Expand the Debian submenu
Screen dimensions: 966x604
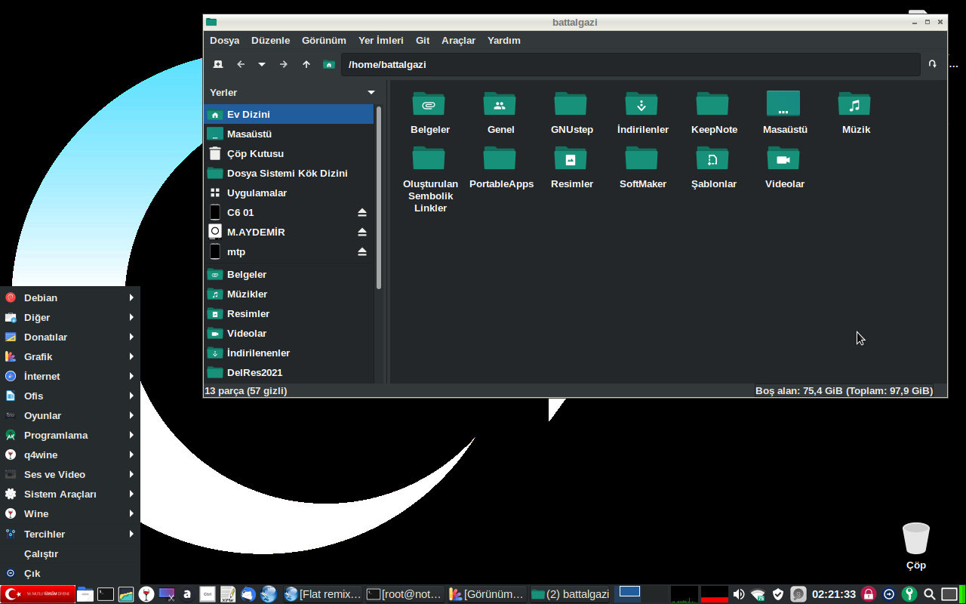point(70,297)
